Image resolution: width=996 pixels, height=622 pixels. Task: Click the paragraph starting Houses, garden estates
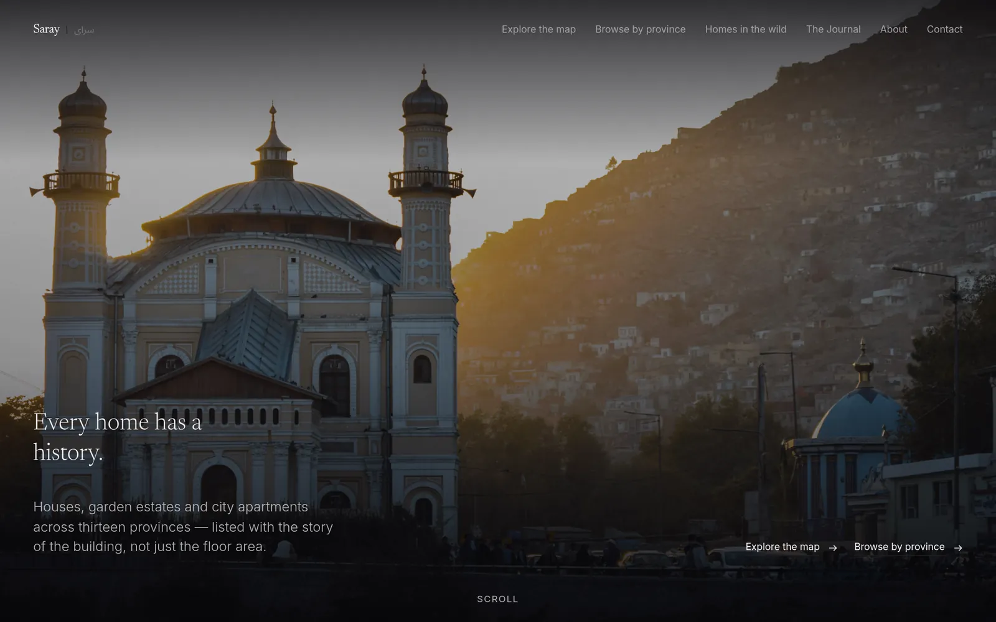point(183,527)
